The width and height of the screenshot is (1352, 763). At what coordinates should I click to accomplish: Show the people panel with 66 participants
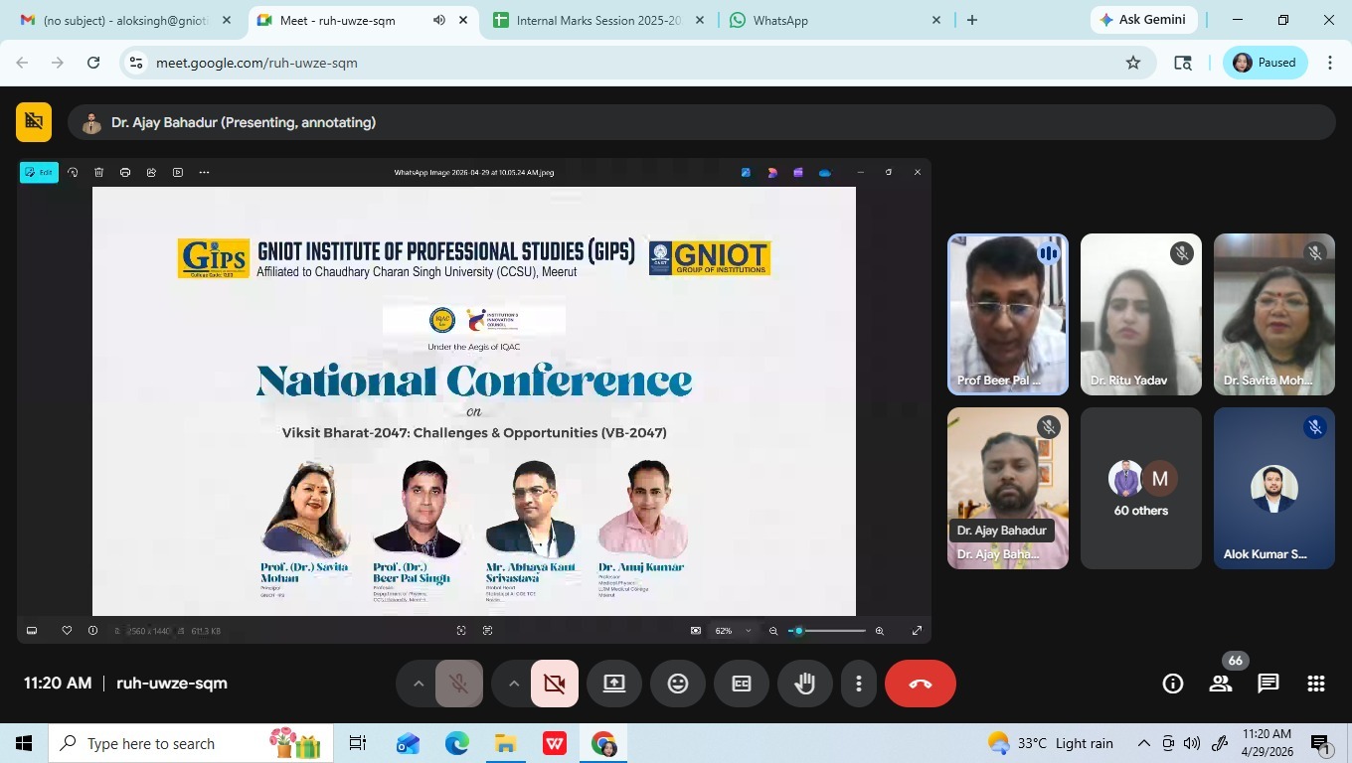point(1221,684)
